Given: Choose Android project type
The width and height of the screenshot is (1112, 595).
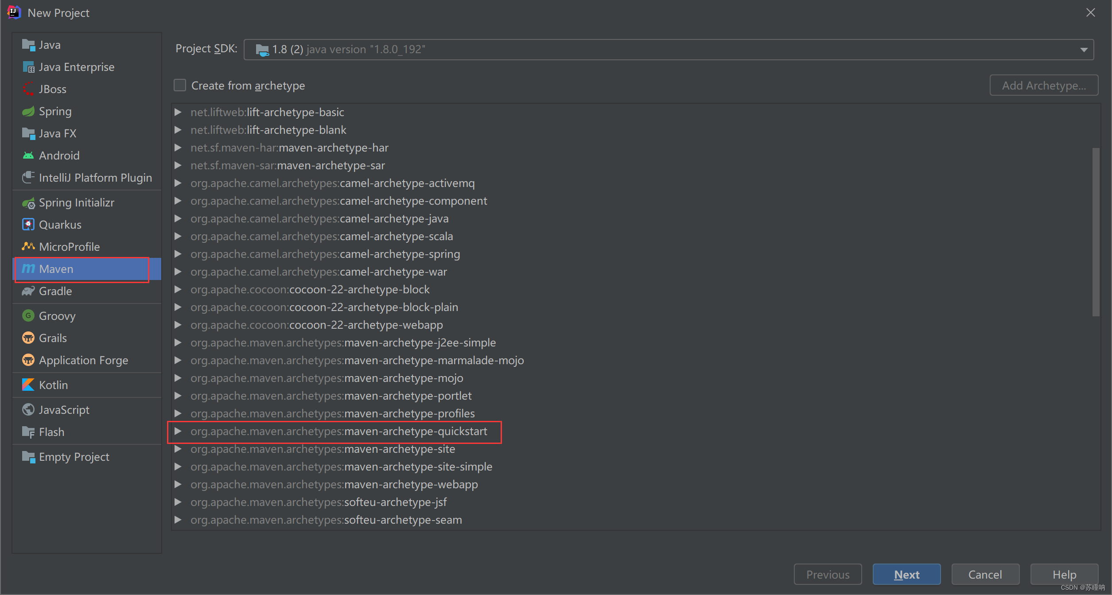Looking at the screenshot, I should click(x=87, y=156).
